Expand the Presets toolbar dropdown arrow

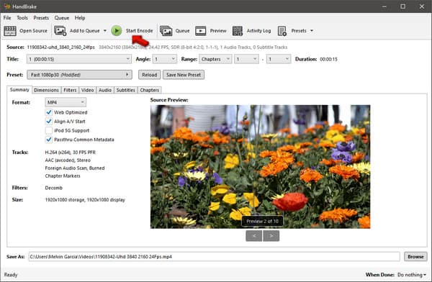[312, 30]
